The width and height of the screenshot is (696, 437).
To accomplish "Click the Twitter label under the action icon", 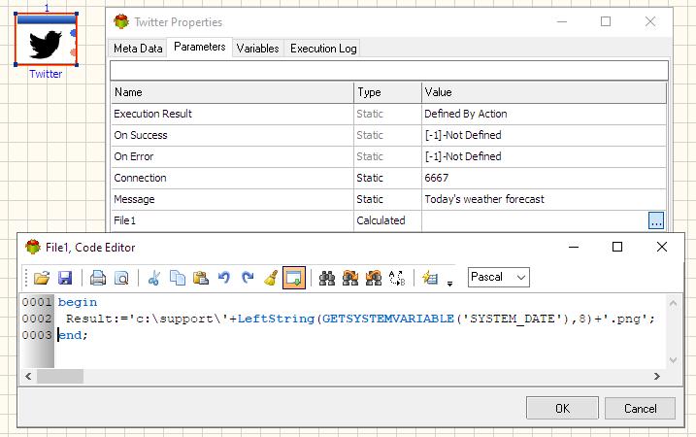I will coord(46,74).
